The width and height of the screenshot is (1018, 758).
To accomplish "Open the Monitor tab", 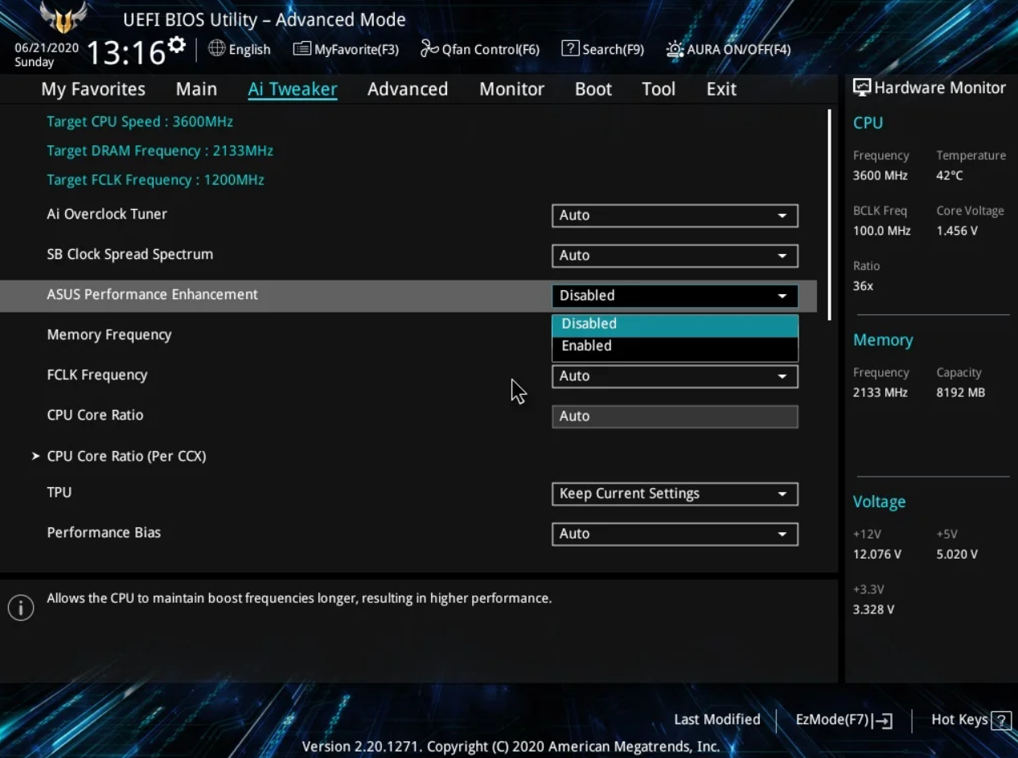I will [x=511, y=89].
